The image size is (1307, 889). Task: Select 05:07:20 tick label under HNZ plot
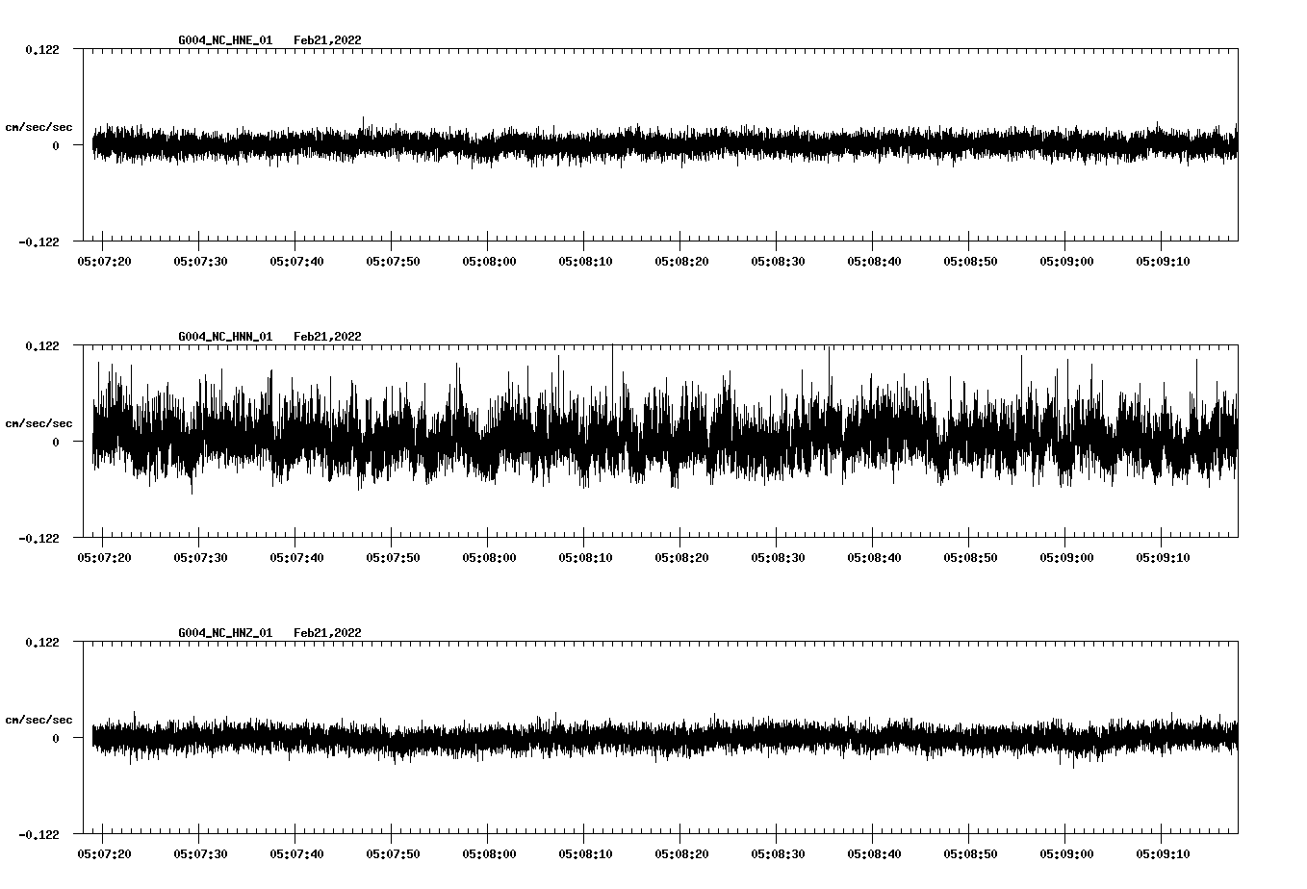(104, 853)
